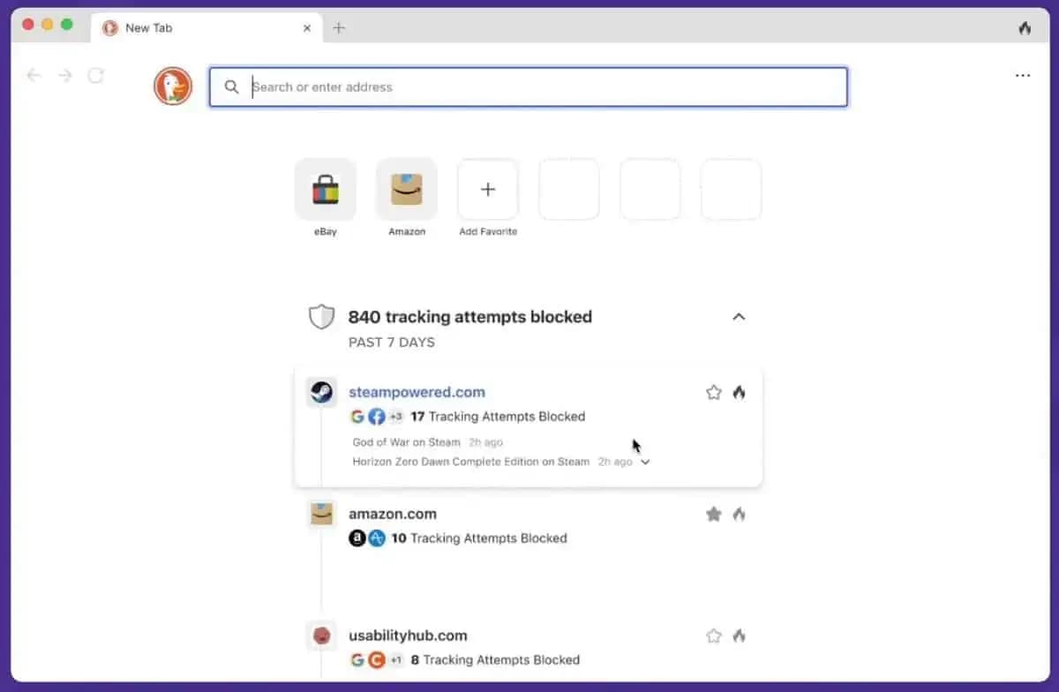Burn steampowered.com data with the flame icon
The image size is (1059, 692).
(x=739, y=392)
